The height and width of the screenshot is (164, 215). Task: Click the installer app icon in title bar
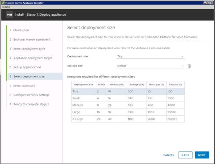3,3
